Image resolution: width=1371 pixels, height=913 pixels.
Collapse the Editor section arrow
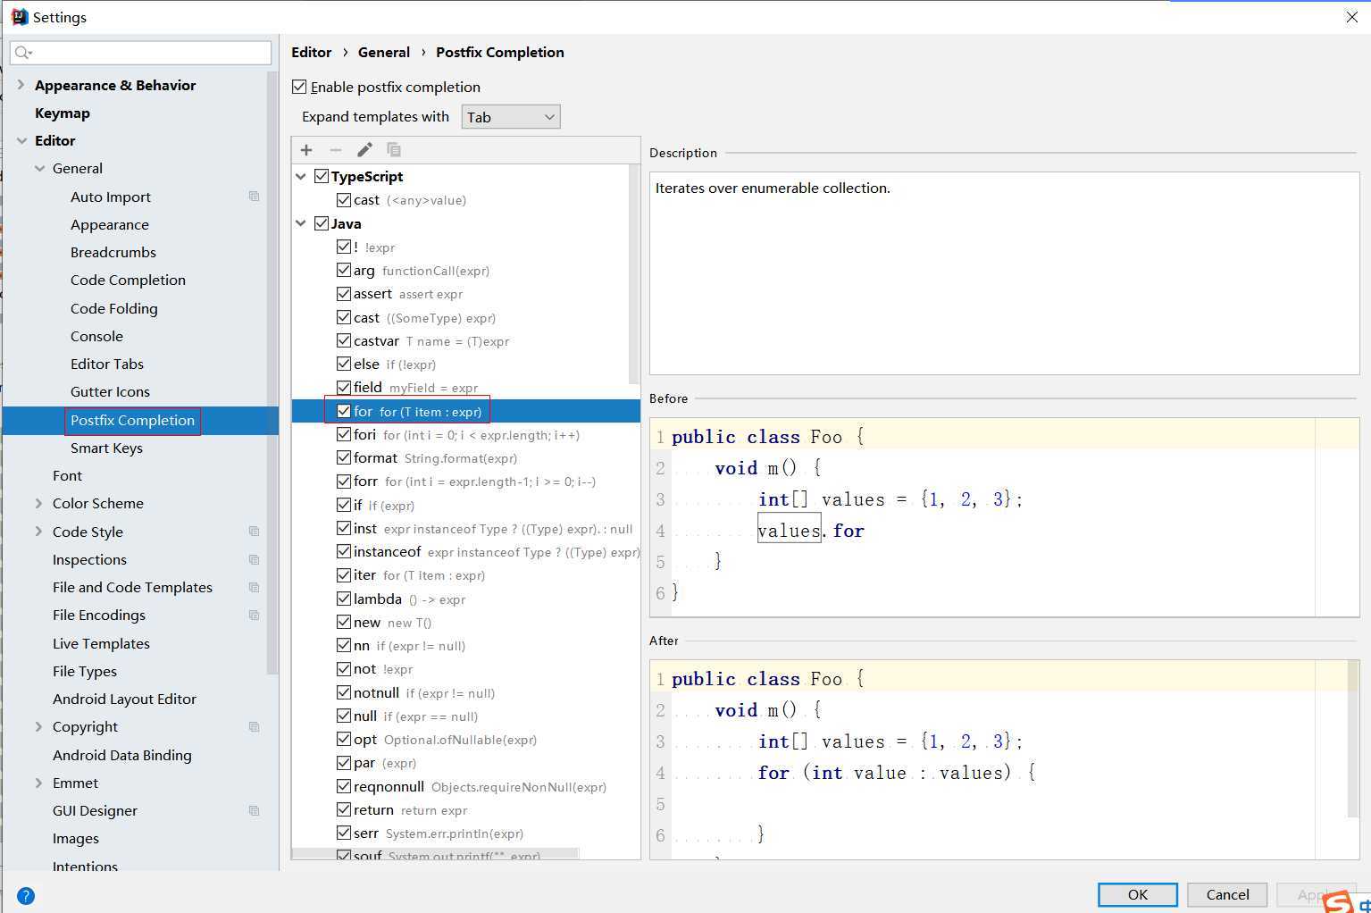coord(21,140)
